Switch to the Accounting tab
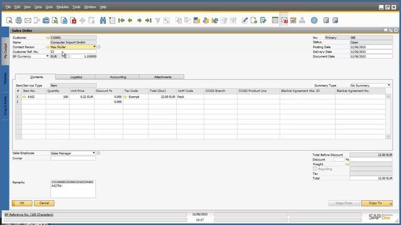This screenshot has height=225, width=401. (x=118, y=77)
